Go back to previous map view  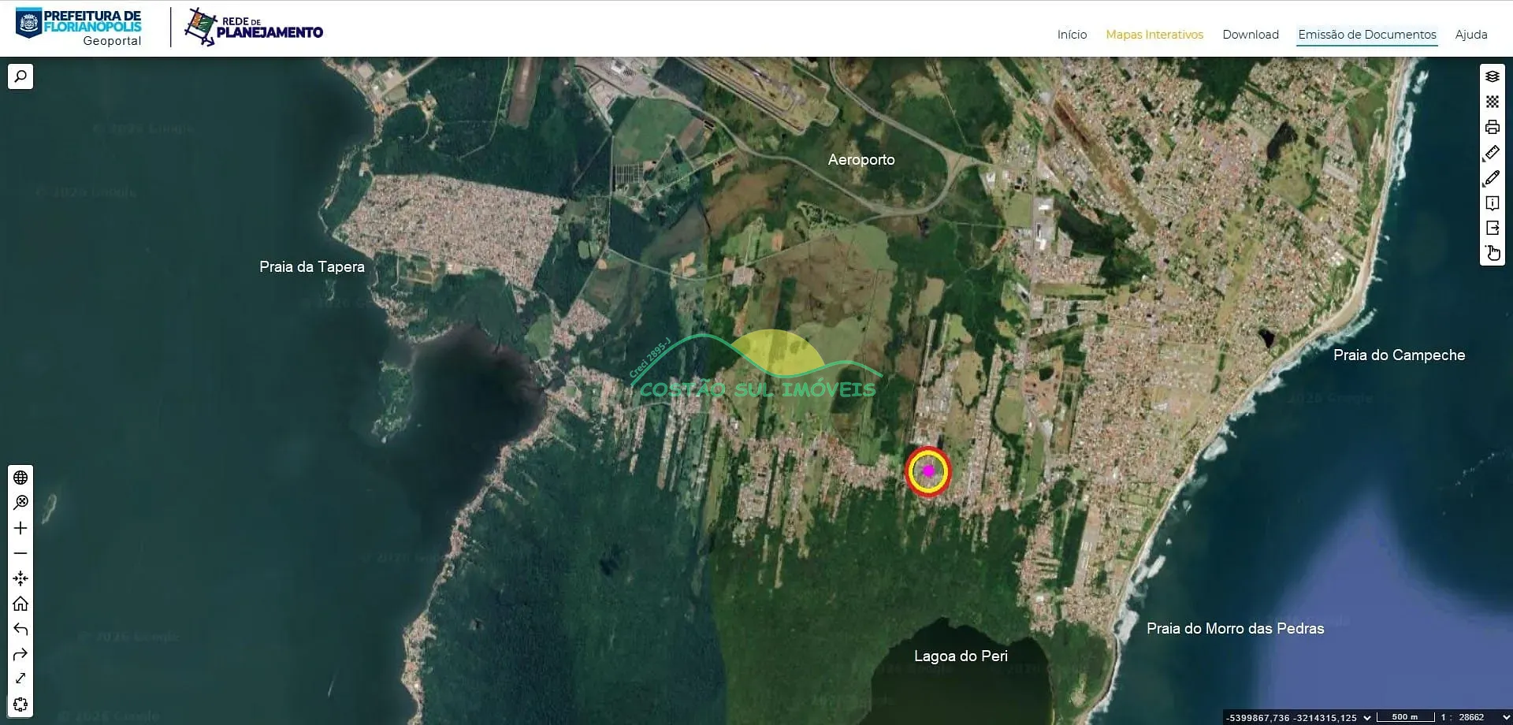[x=20, y=629]
